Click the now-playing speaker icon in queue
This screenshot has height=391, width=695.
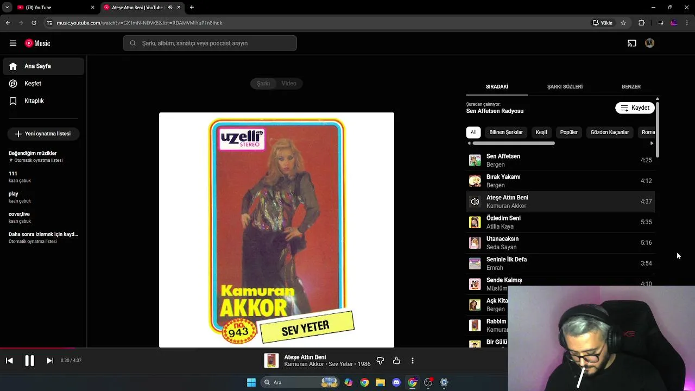pyautogui.click(x=475, y=201)
